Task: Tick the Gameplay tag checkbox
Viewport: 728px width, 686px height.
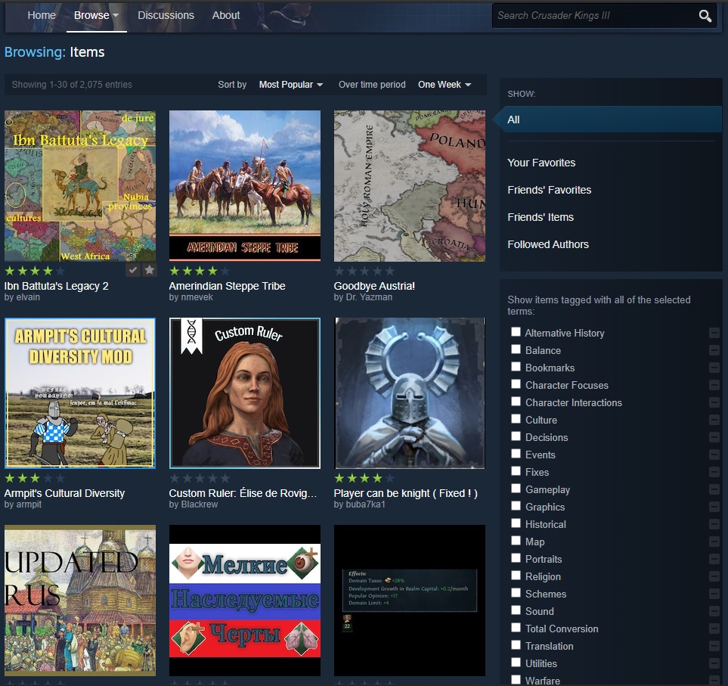Action: point(516,488)
